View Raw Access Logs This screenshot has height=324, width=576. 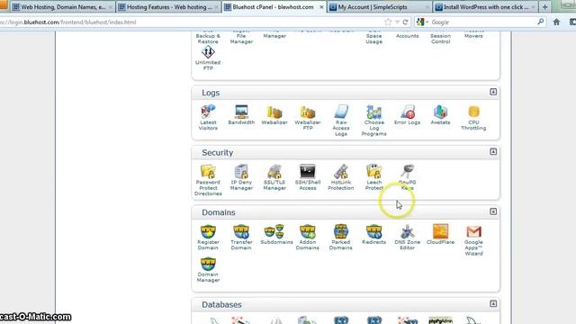pos(341,120)
